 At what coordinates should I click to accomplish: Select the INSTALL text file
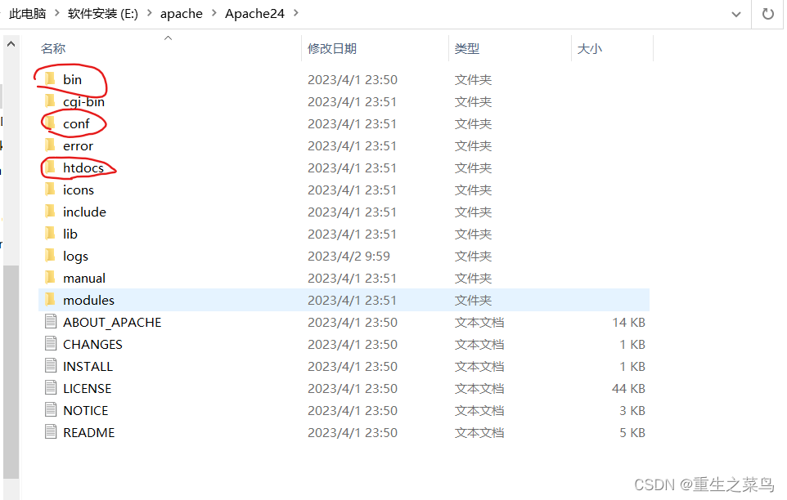click(51, 366)
